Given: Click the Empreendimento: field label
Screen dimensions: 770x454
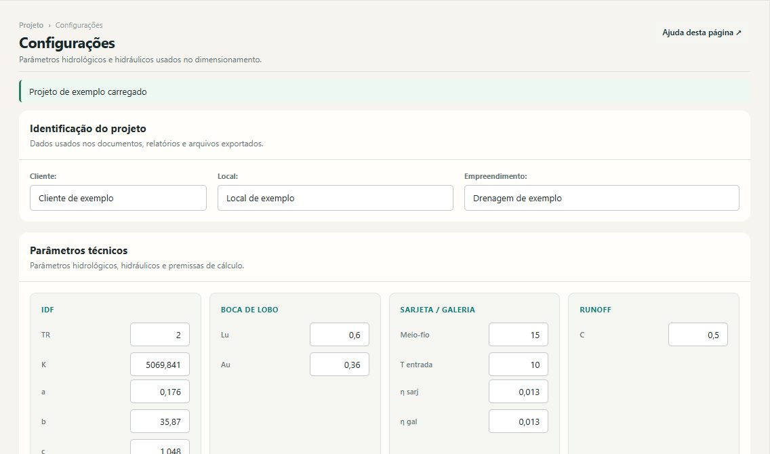Looking at the screenshot, I should [x=495, y=176].
